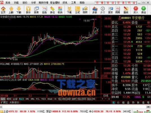
Task: Switch to the 行情 top tab
Action: (x=100, y=3)
